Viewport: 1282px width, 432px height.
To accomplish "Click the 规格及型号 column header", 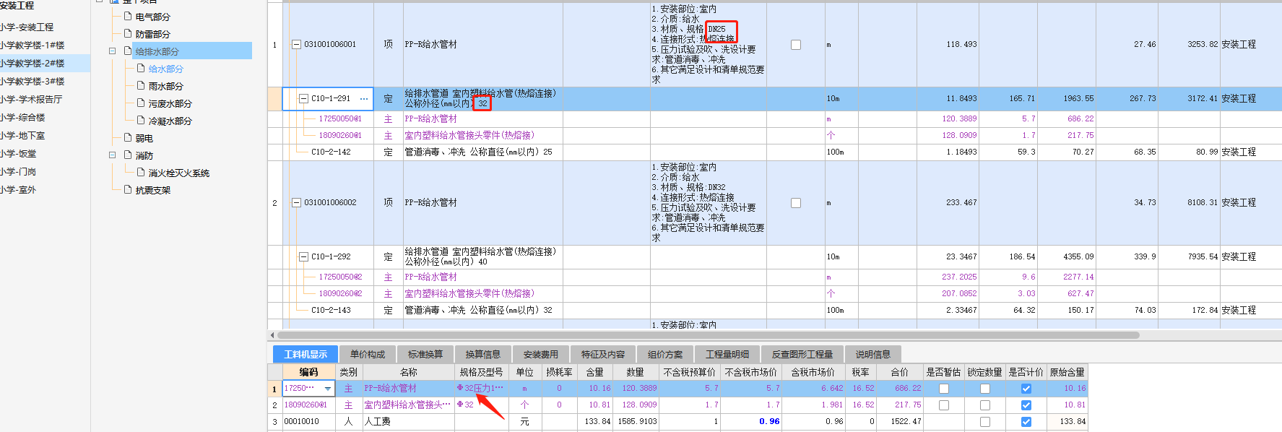I will pyautogui.click(x=481, y=372).
